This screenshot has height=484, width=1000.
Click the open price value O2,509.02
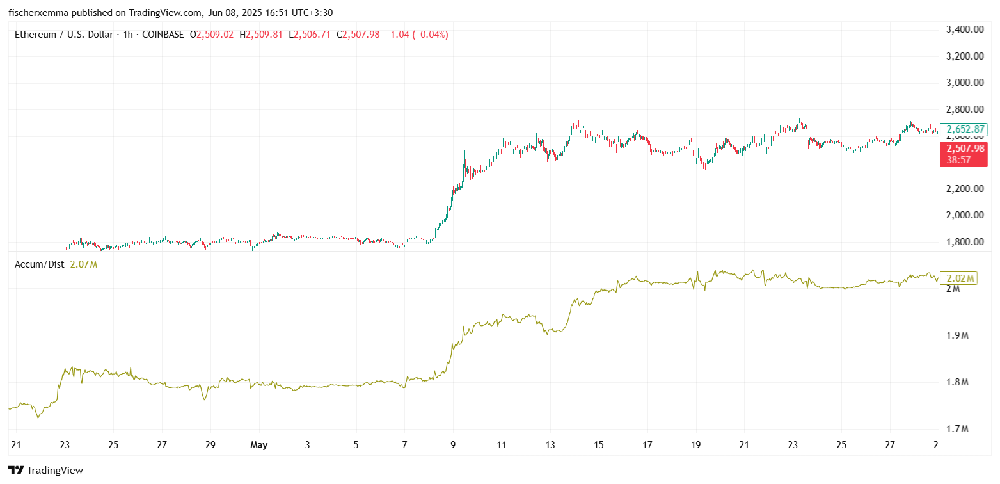point(212,35)
